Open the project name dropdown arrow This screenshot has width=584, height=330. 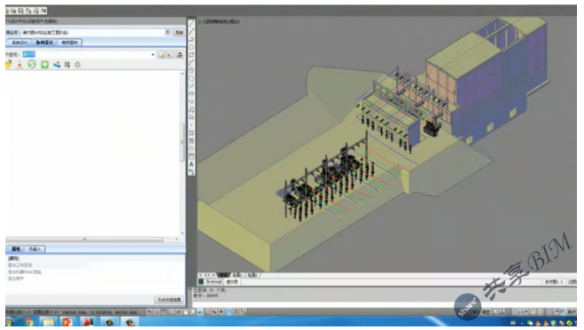point(168,33)
